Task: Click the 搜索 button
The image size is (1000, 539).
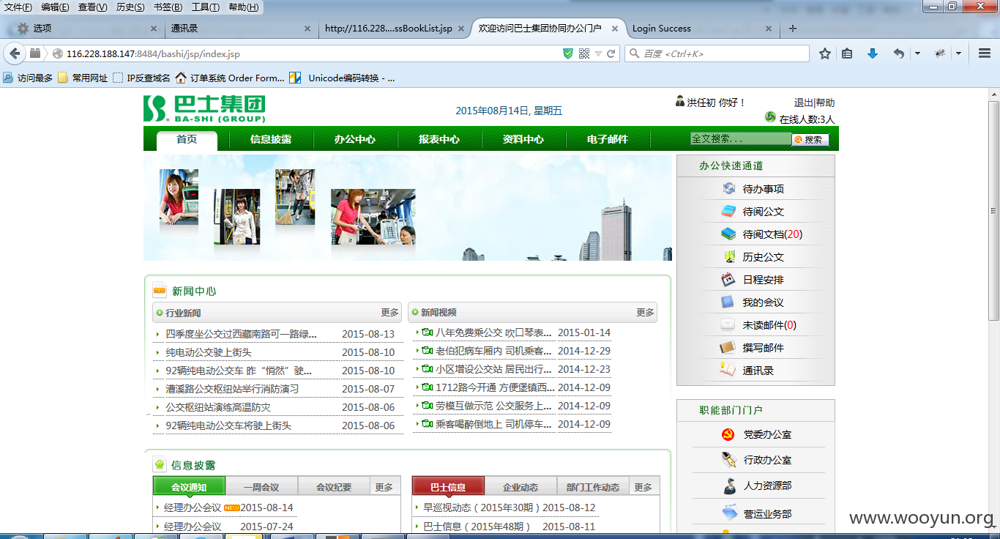Action: coord(810,139)
